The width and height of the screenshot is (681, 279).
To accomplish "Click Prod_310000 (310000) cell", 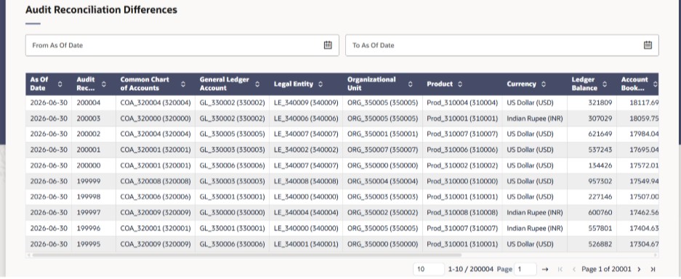I will pyautogui.click(x=462, y=181).
